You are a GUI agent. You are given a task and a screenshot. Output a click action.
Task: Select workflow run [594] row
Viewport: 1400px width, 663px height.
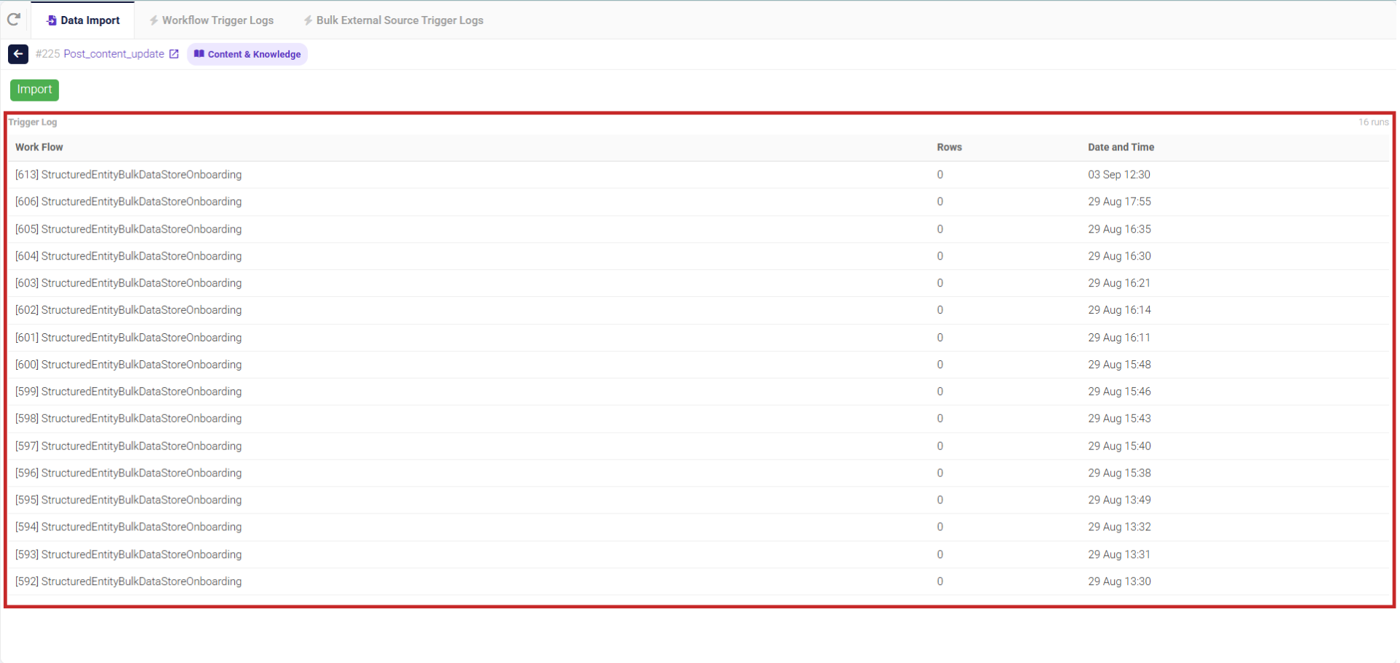[x=699, y=527]
